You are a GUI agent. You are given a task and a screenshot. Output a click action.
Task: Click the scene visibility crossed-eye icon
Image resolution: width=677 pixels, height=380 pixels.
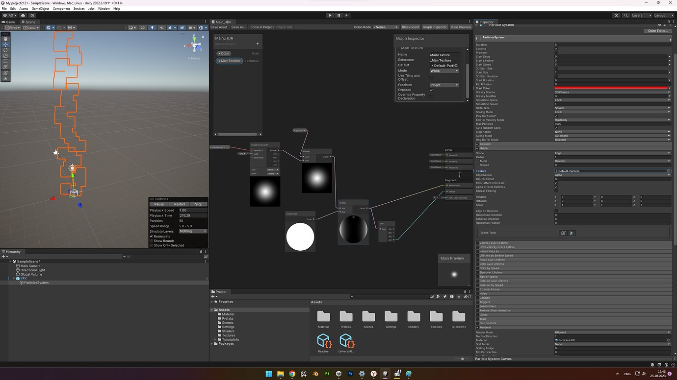182,27
